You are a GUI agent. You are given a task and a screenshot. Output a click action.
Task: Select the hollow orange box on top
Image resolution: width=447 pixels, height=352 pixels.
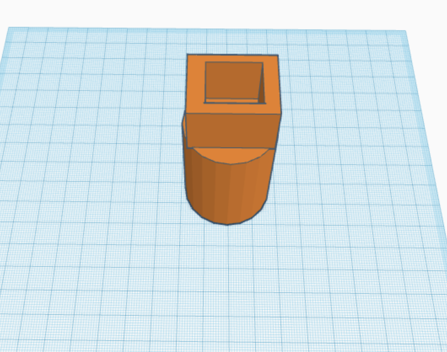(x=233, y=101)
